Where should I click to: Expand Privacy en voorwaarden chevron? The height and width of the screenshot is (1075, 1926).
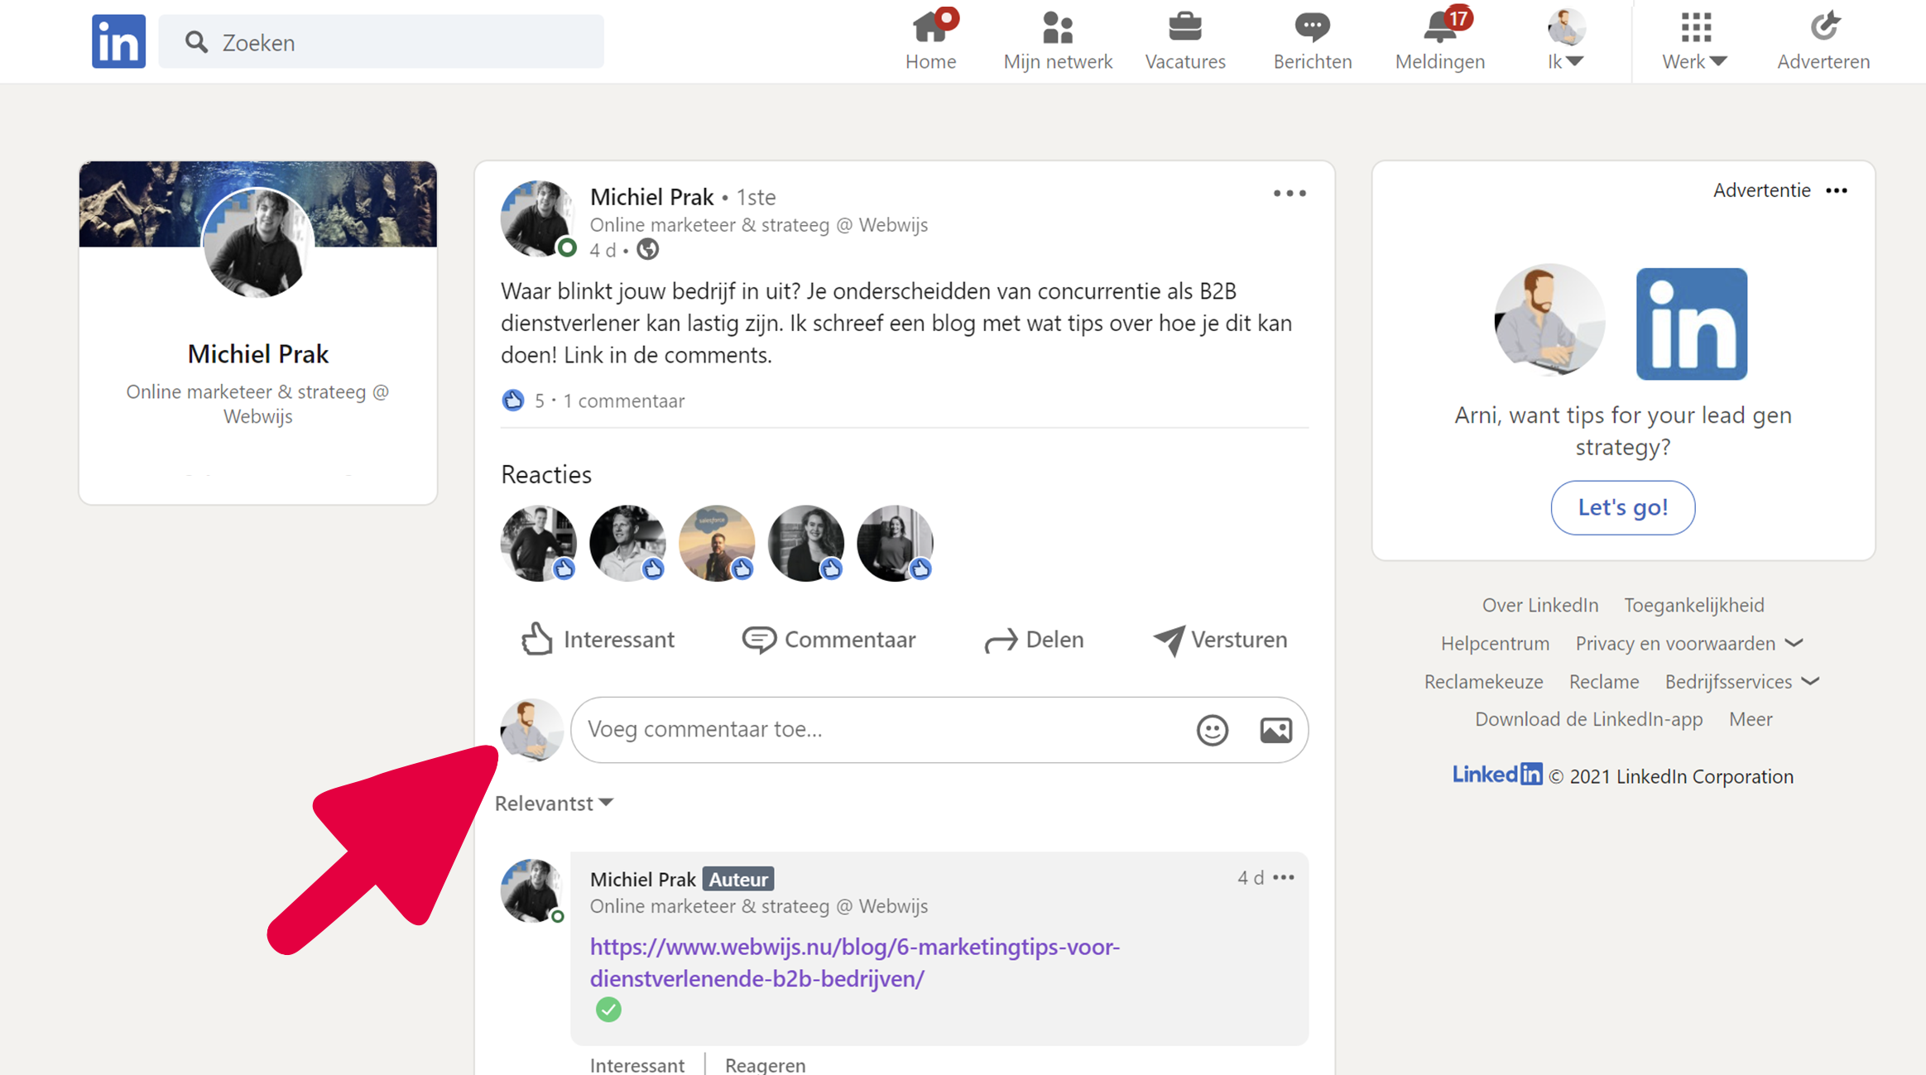tap(1794, 643)
